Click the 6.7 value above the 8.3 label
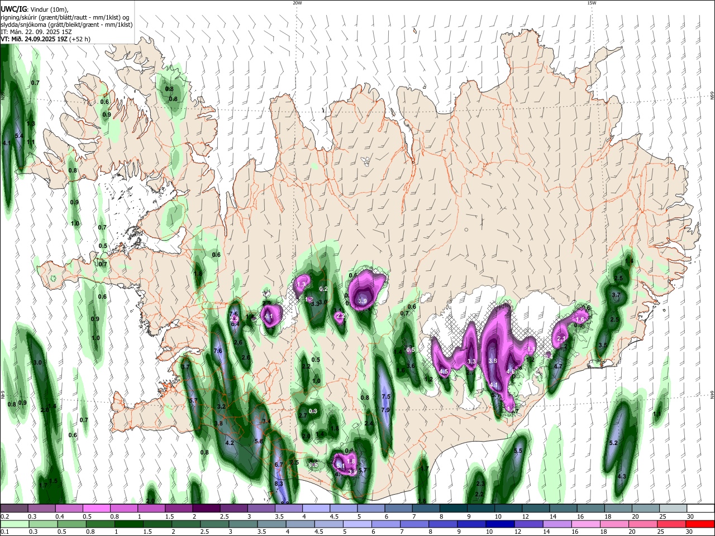Image resolution: width=715 pixels, height=536 pixels. tap(279, 465)
